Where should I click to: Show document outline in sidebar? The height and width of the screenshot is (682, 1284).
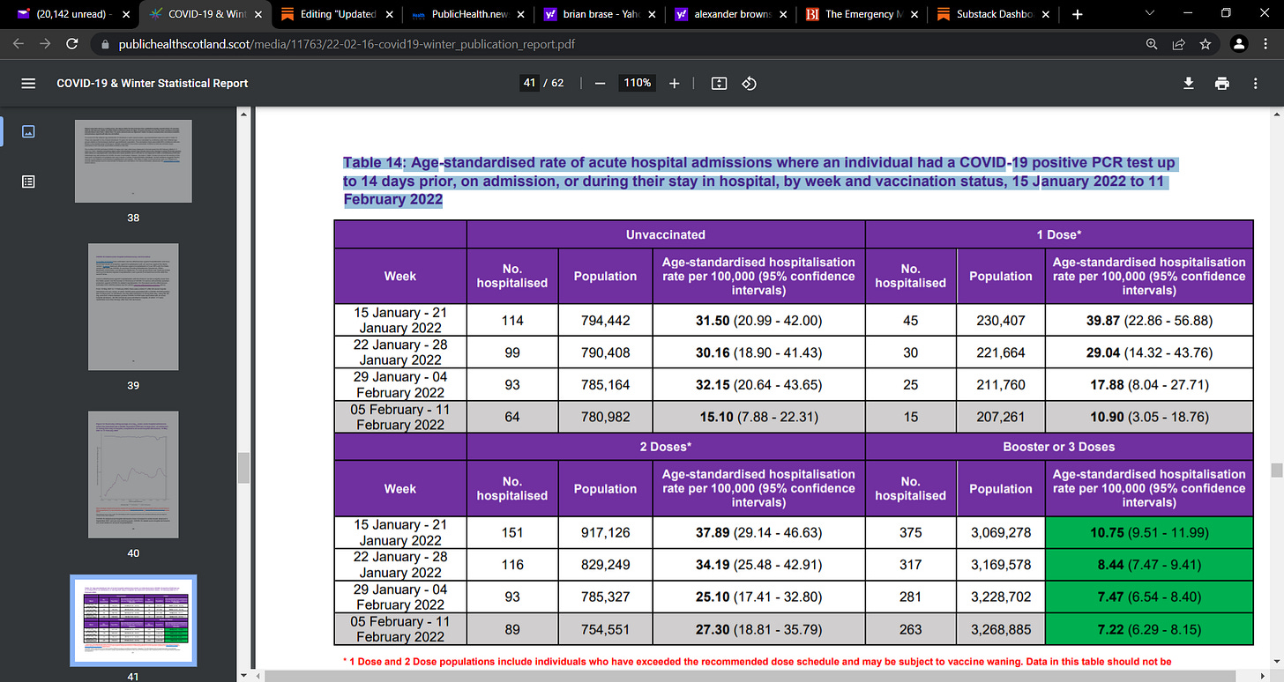click(28, 182)
